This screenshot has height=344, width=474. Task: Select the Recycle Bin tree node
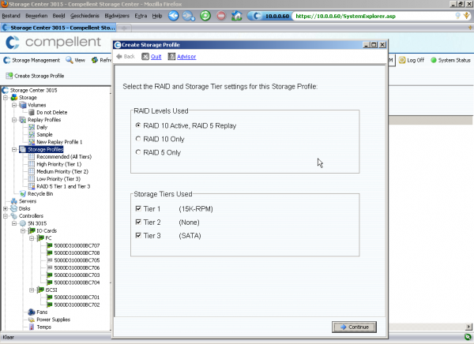39,193
